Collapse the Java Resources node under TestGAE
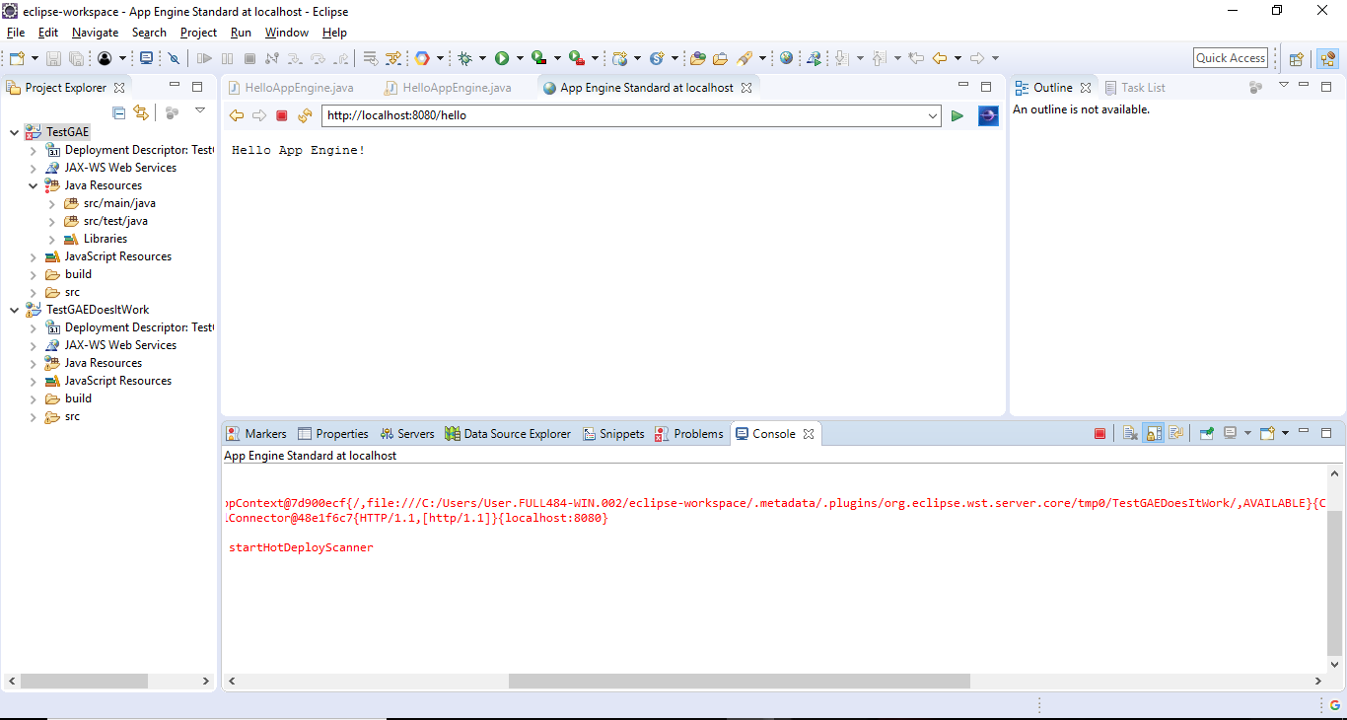This screenshot has height=720, width=1347. 33,185
